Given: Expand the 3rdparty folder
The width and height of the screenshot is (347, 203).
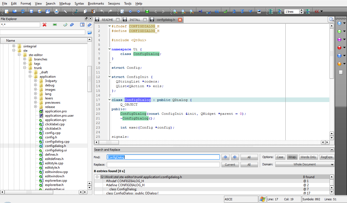Looking at the screenshot, I should pyautogui.click(x=36, y=81).
